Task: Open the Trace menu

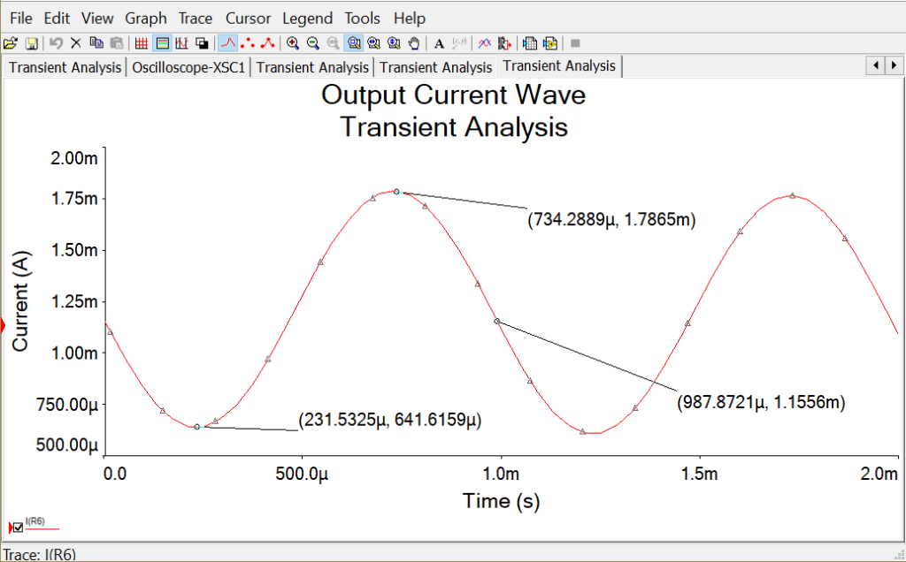Action: [x=195, y=18]
